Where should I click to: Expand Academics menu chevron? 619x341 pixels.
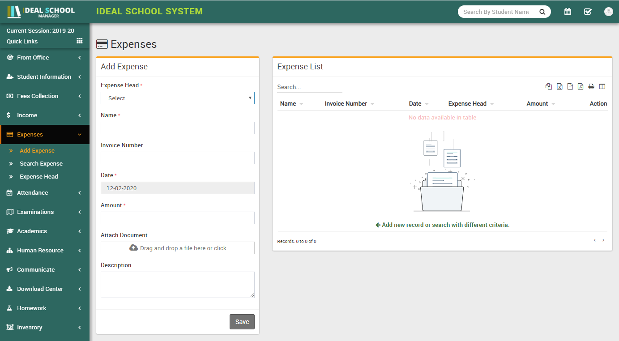[80, 231]
